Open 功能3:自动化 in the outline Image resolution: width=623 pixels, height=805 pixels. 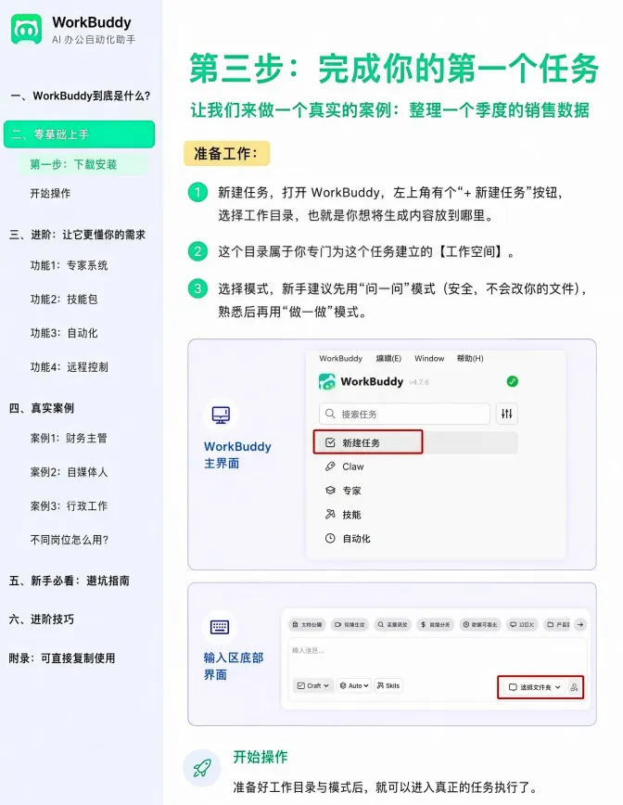pyautogui.click(x=64, y=333)
